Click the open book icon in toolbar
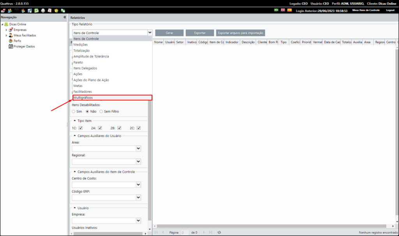The image size is (399, 236). click(49, 11)
